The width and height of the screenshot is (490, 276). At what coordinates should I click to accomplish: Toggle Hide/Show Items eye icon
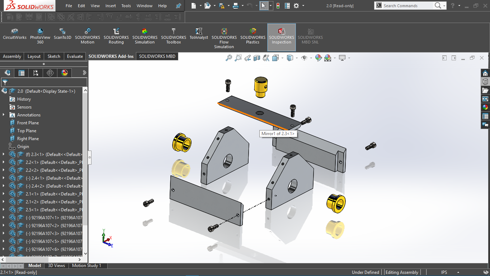[305, 58]
